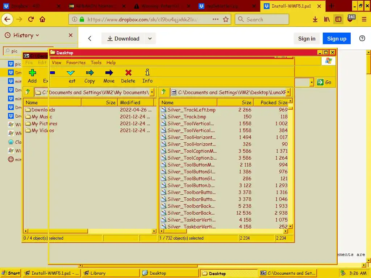This screenshot has height=278, width=371.
Task: Click the Firefox URL address field
Action: click(x=142, y=20)
